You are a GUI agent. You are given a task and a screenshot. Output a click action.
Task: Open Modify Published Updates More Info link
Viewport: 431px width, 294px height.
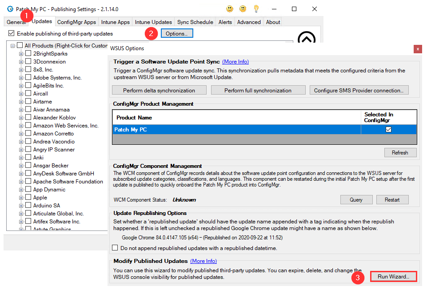pyautogui.click(x=204, y=261)
